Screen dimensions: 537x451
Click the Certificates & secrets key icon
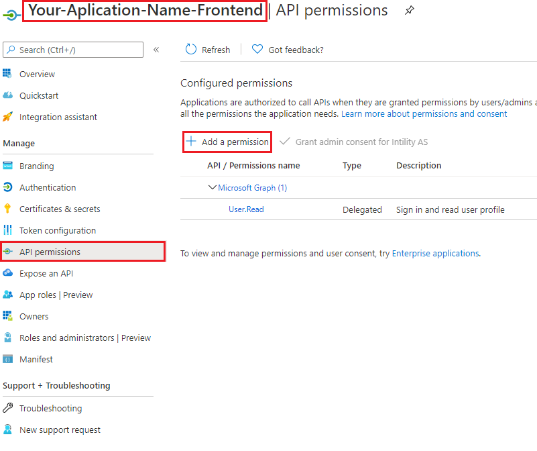click(7, 209)
